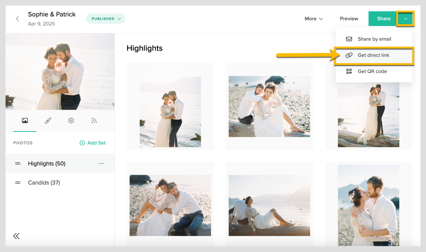Select Get direct link menu option
Screen dimensions: 426x252
click(373, 55)
